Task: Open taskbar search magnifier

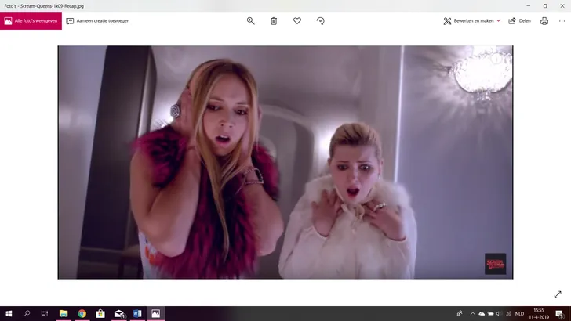Action: 27,313
